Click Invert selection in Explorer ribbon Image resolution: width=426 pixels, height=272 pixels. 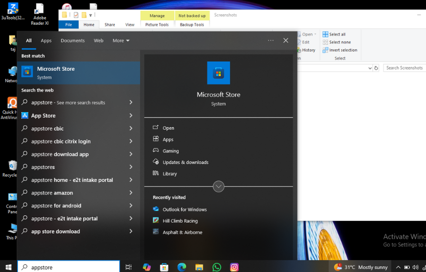[340, 50]
